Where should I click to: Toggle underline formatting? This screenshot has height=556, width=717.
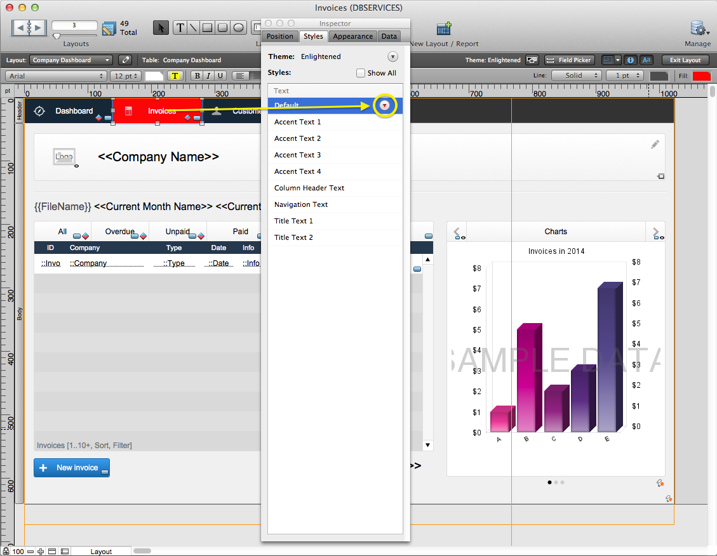(x=219, y=76)
